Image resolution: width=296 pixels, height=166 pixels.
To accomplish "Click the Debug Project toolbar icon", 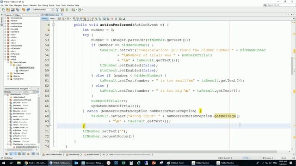I will (73, 10).
